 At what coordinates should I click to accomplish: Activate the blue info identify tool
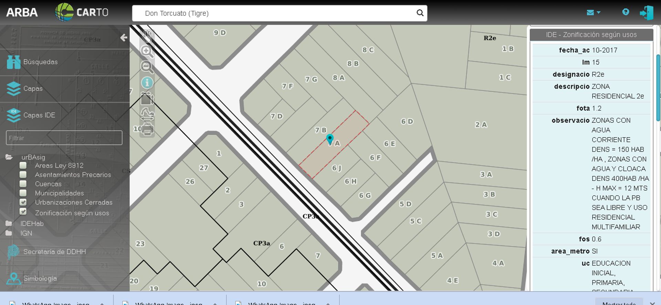coord(147,83)
